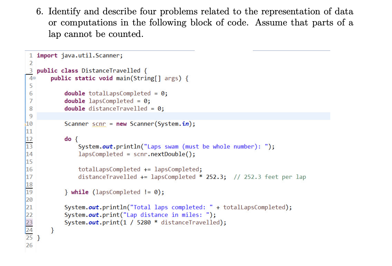Click the closing brace on line 25
The height and width of the screenshot is (266, 392).
pos(38,237)
